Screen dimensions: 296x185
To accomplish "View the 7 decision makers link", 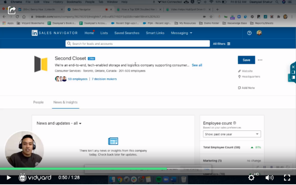I will [104, 79].
